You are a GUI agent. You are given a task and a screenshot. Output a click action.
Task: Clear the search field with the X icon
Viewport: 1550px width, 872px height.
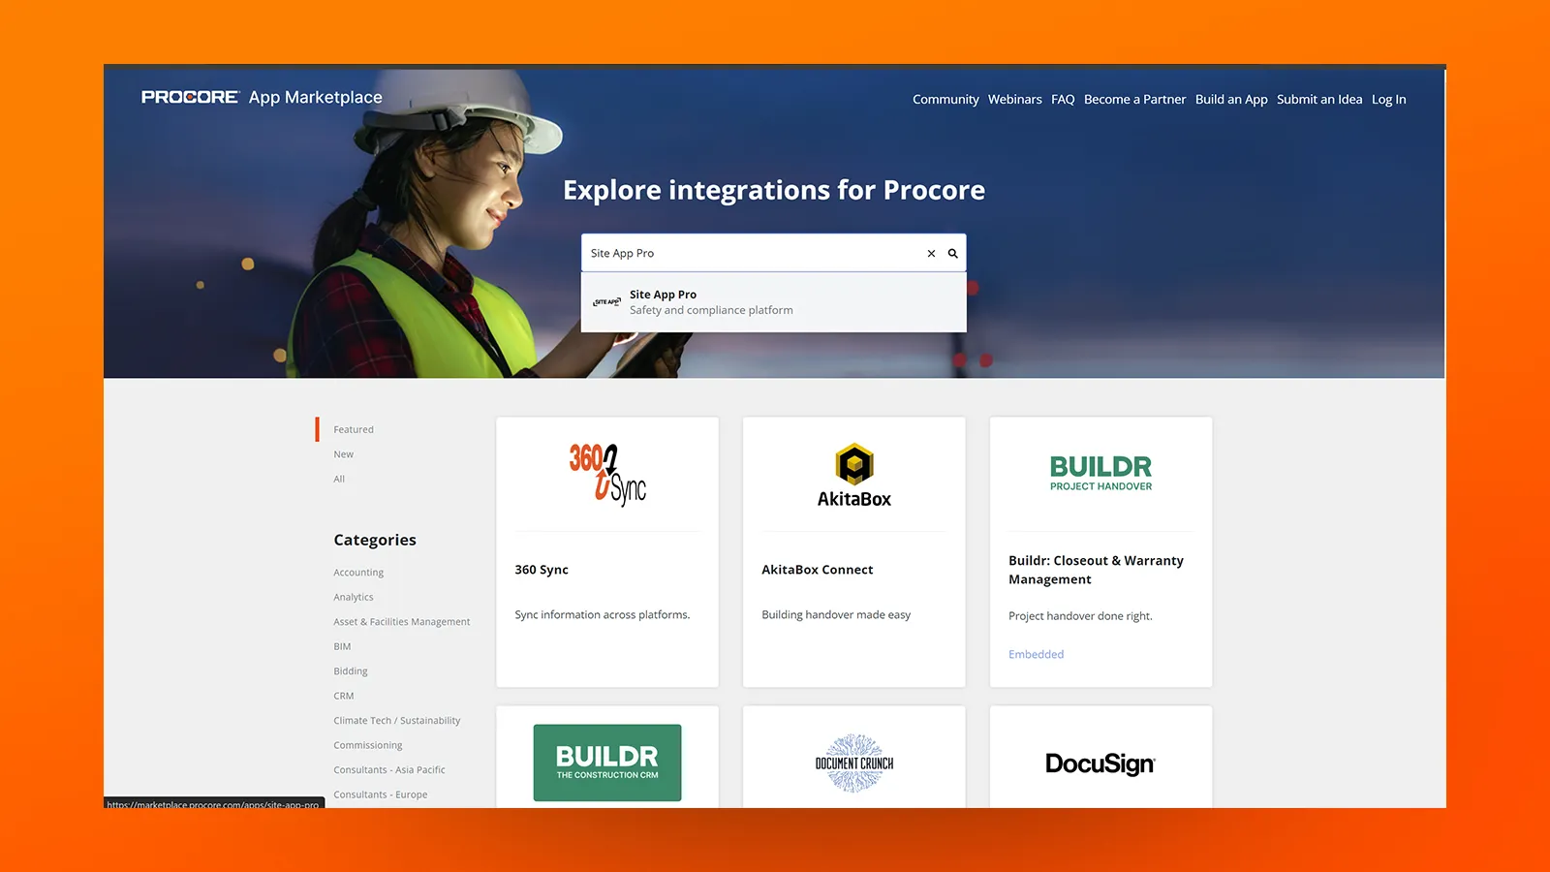tap(930, 253)
